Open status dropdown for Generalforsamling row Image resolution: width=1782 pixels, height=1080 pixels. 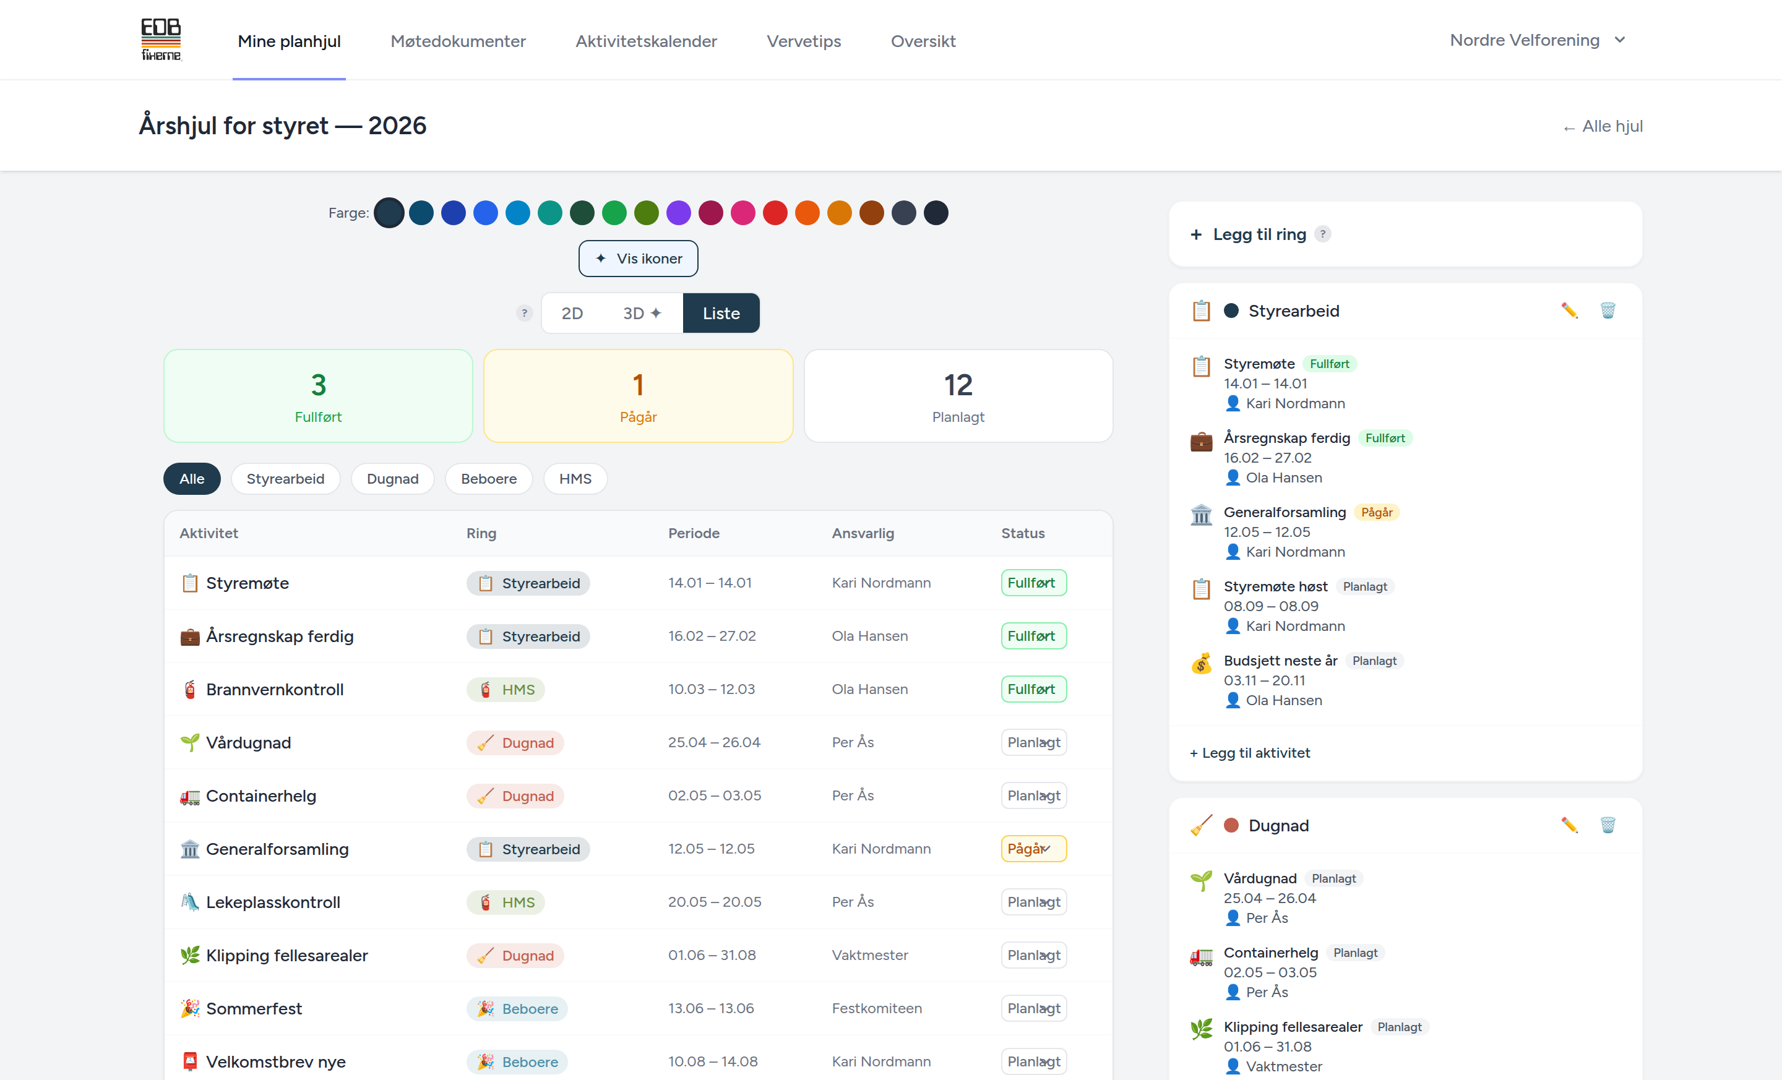click(x=1033, y=848)
